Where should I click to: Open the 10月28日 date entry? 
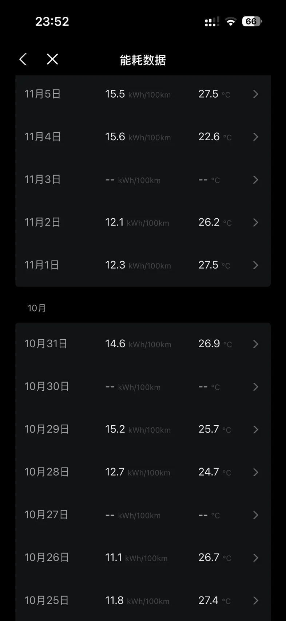pyautogui.click(x=47, y=472)
